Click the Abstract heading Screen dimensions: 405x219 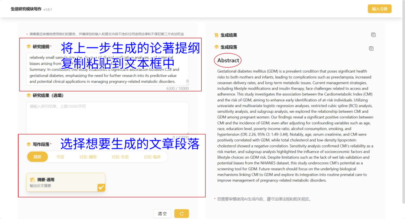coord(228,60)
